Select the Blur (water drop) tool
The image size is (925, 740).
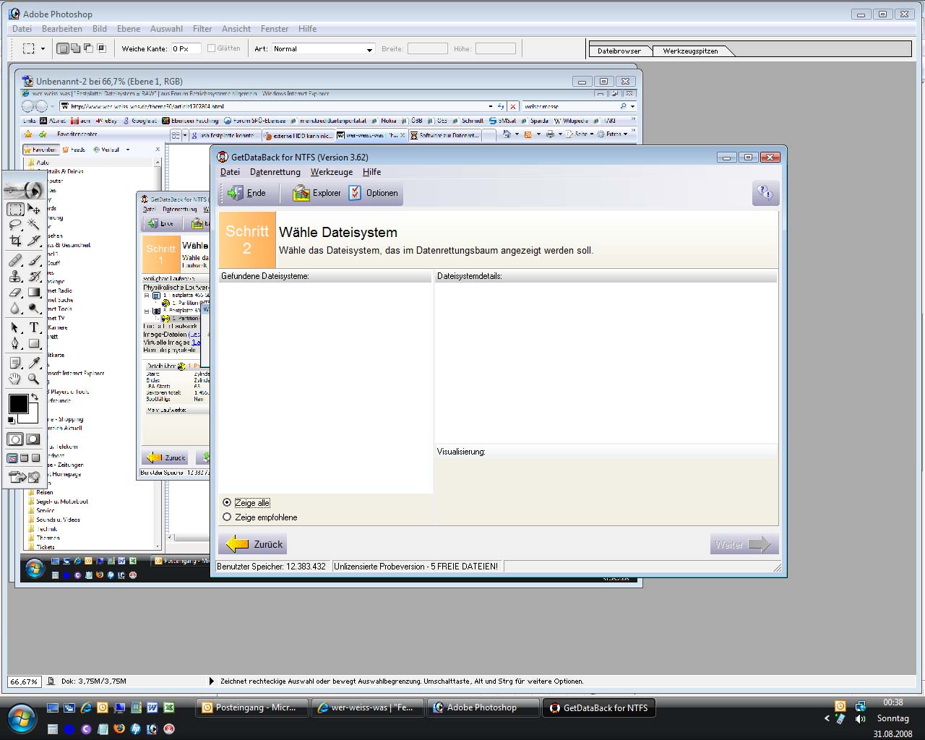[15, 309]
